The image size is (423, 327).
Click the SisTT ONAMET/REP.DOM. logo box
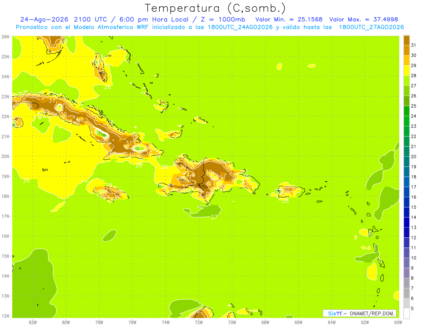pyautogui.click(x=359, y=313)
